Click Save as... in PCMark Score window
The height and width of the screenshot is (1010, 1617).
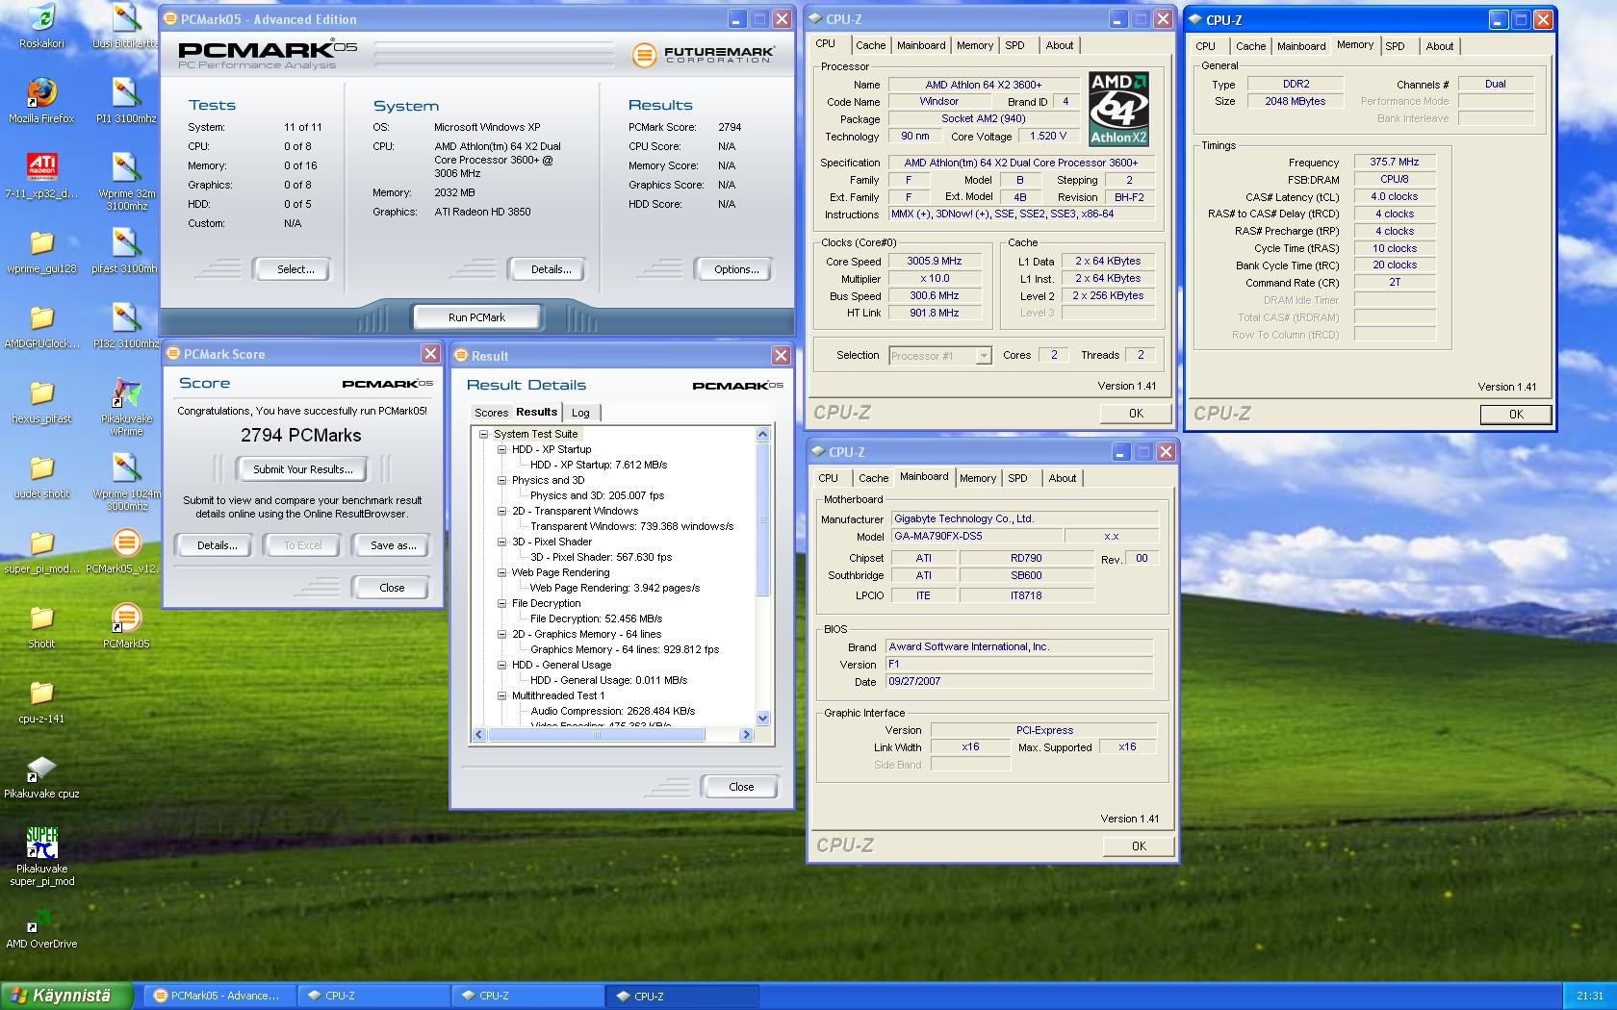(x=394, y=545)
